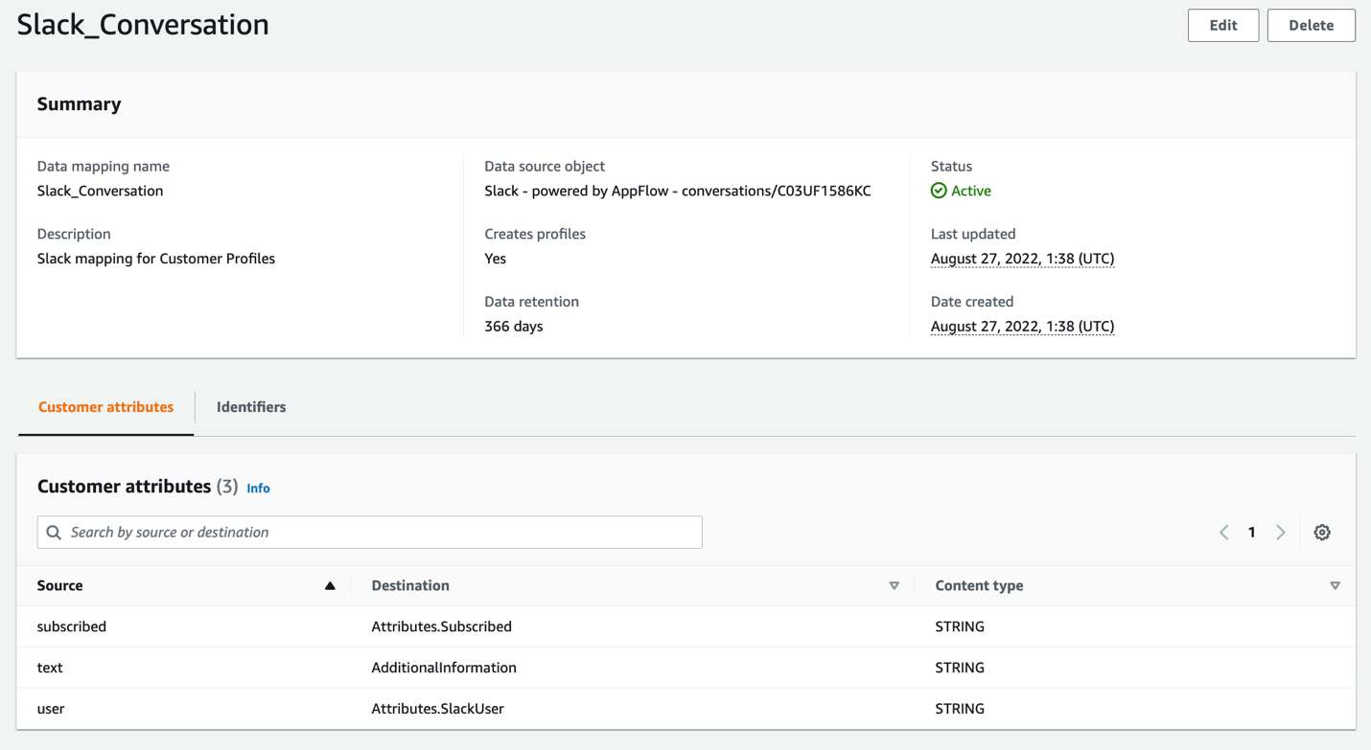Focus the Search by source or destination field
The image size is (1371, 750).
[370, 533]
